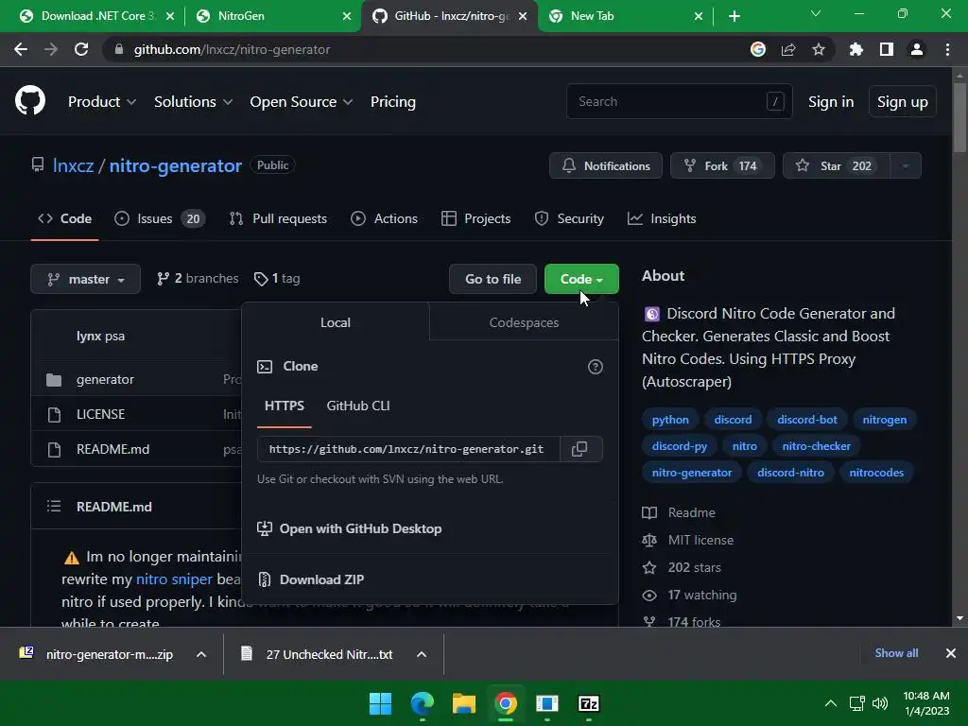Click Open with GitHub Desktop
The height and width of the screenshot is (726, 968).
pos(360,528)
